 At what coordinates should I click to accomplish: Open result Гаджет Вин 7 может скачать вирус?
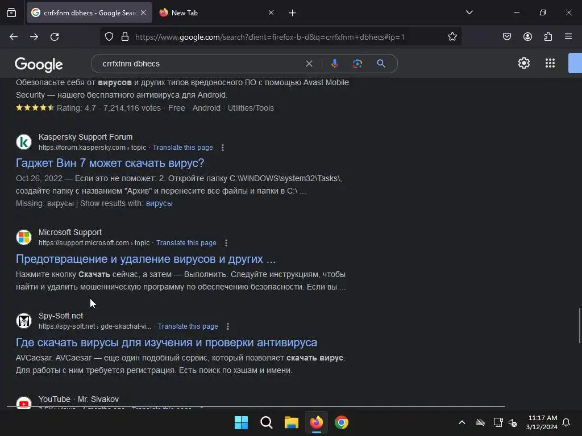click(110, 163)
